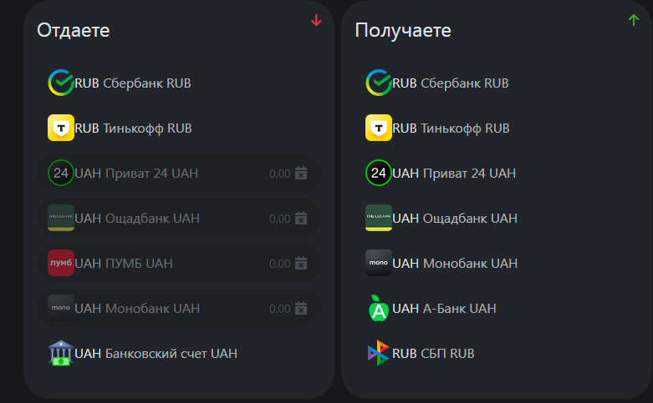Image resolution: width=653 pixels, height=403 pixels.
Task: Click the Отдаете heading
Action: 74,31
